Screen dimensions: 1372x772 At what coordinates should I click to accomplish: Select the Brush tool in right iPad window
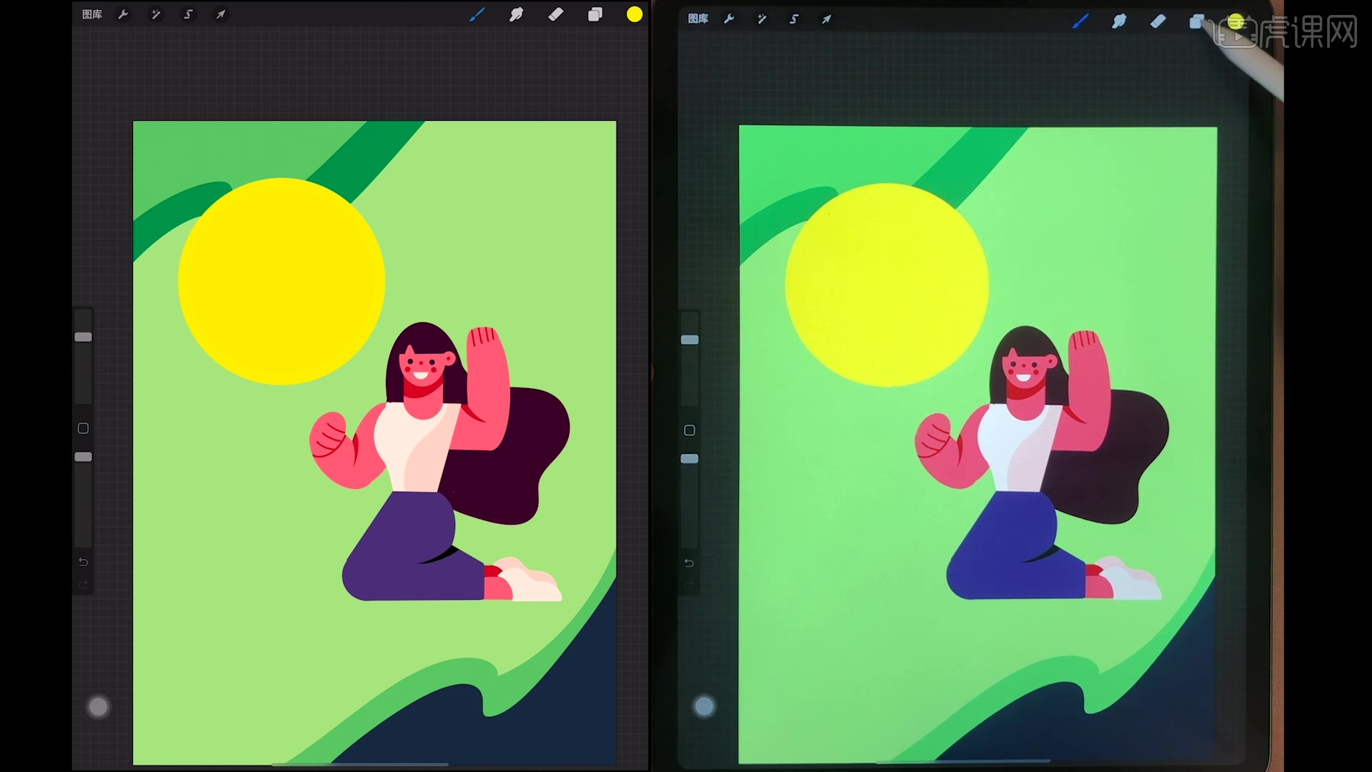click(x=1080, y=21)
